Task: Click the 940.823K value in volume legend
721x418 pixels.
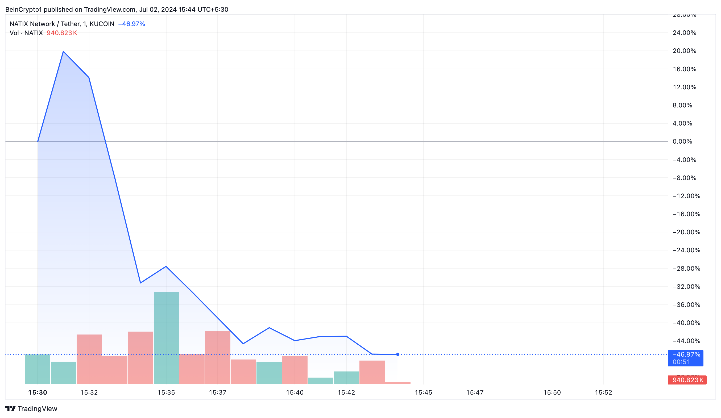Action: [62, 33]
